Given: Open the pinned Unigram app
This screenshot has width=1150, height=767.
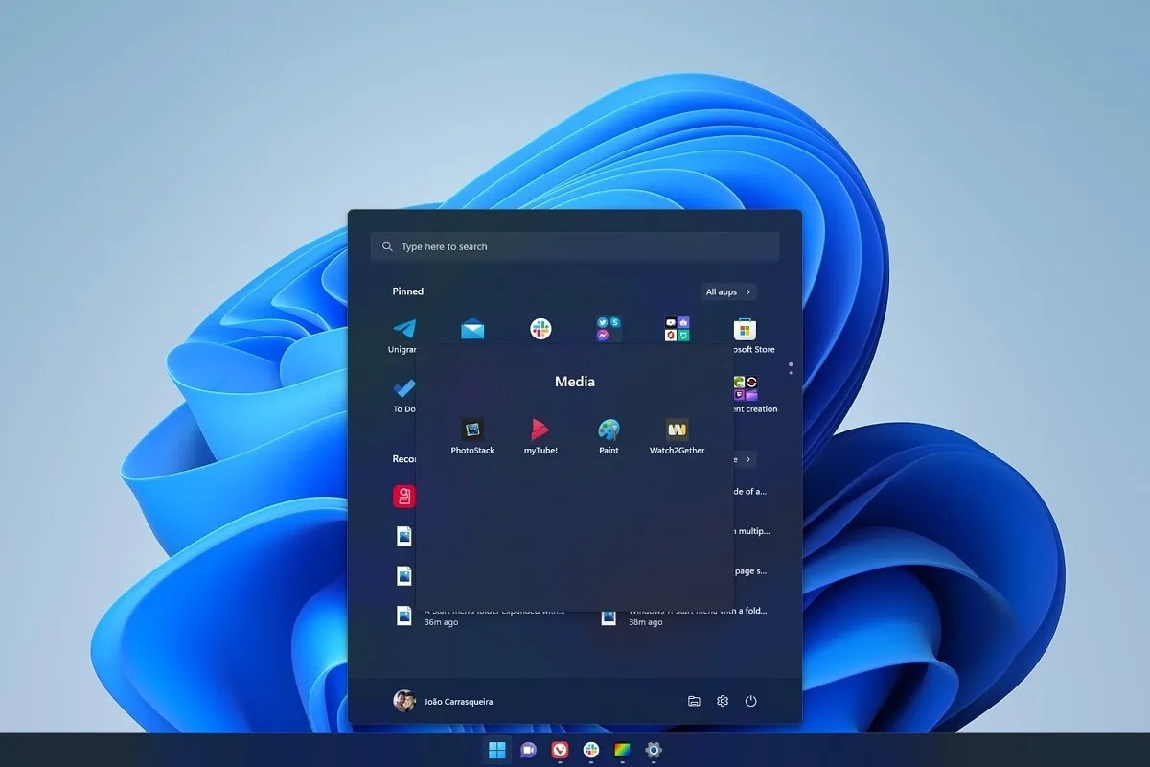Looking at the screenshot, I should pyautogui.click(x=403, y=327).
